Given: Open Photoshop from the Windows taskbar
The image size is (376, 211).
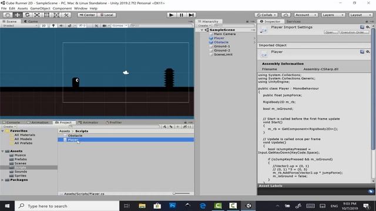Looking at the screenshot, I should [x=172, y=206].
